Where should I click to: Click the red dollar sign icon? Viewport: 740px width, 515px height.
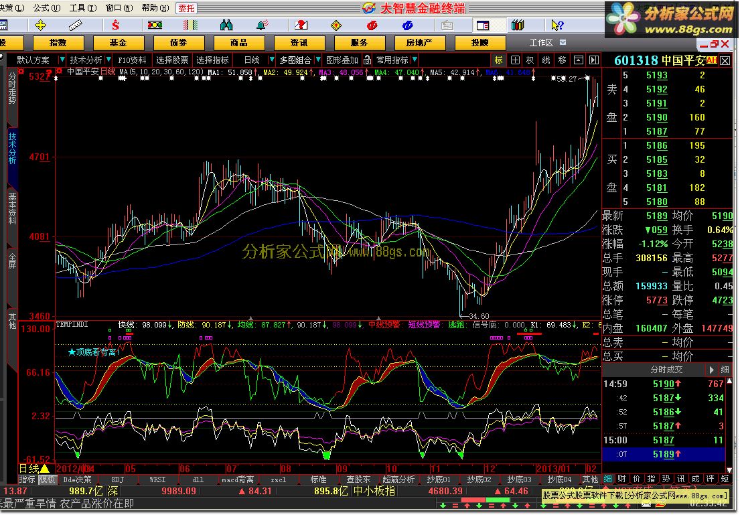[116, 25]
